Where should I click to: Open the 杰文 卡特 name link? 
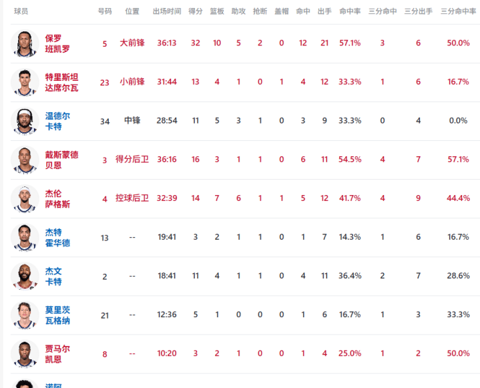(53, 276)
